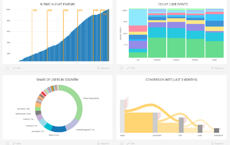Click the CART stage bar in the funnel

[x=200, y=129]
